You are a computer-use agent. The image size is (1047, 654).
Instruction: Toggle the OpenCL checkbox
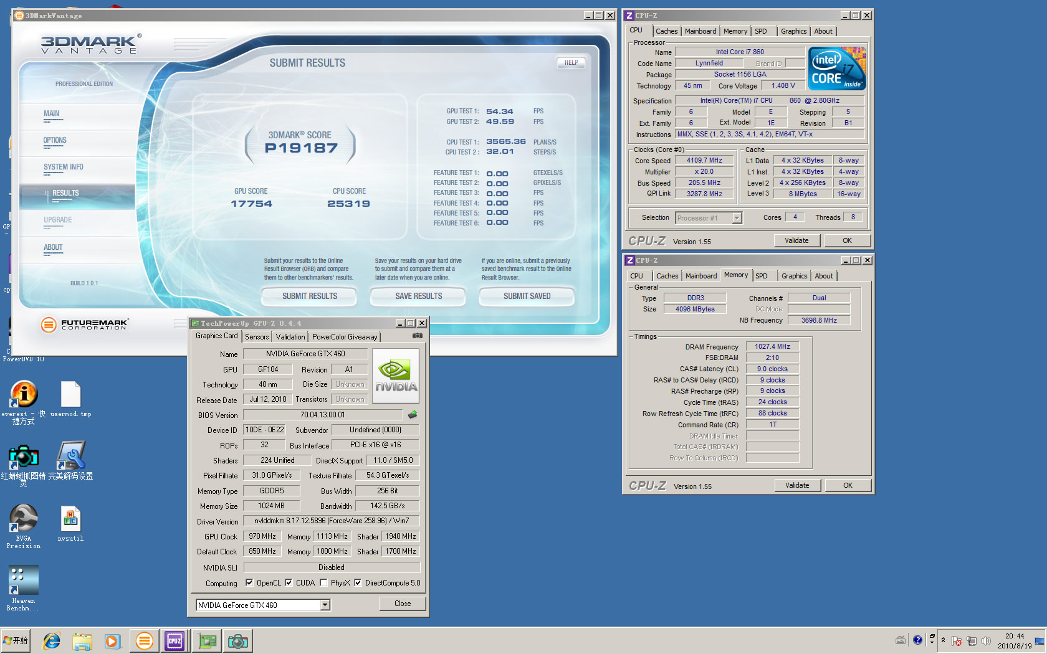pyautogui.click(x=249, y=583)
